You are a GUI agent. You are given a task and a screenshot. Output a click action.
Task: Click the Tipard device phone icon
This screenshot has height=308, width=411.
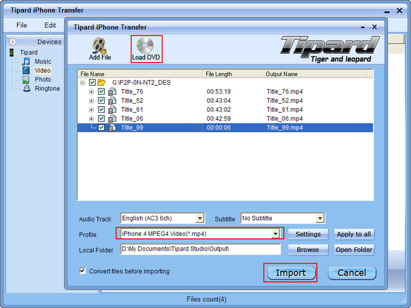pyautogui.click(x=11, y=52)
